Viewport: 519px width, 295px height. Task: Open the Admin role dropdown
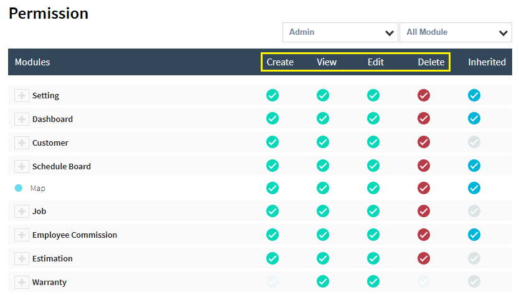pyautogui.click(x=340, y=32)
